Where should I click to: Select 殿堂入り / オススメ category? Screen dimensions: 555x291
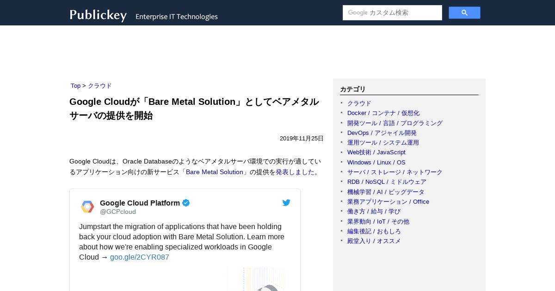(374, 241)
